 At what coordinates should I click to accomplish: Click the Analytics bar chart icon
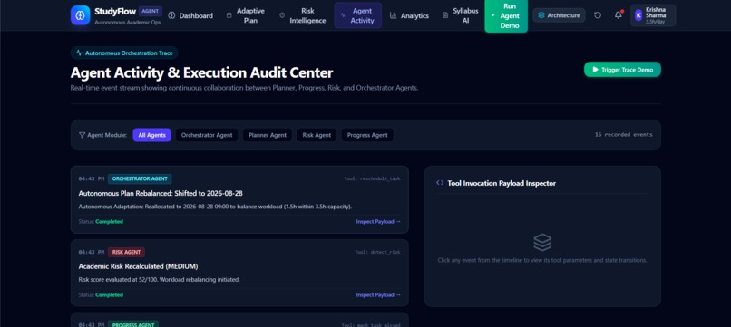[393, 15]
